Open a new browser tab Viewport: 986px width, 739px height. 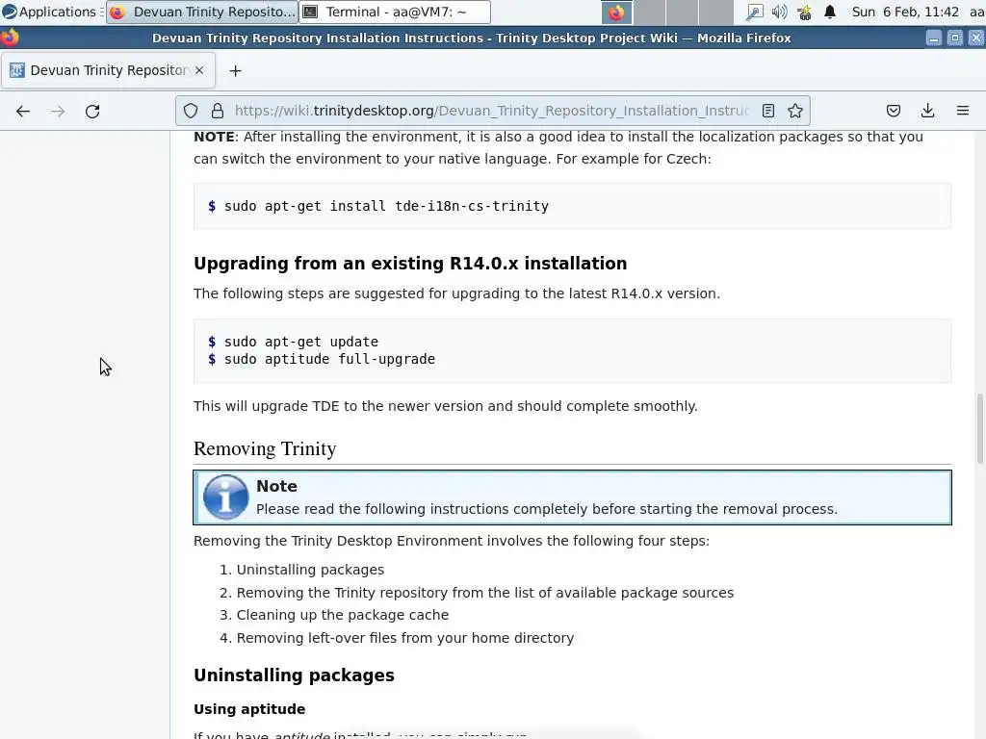coord(235,71)
